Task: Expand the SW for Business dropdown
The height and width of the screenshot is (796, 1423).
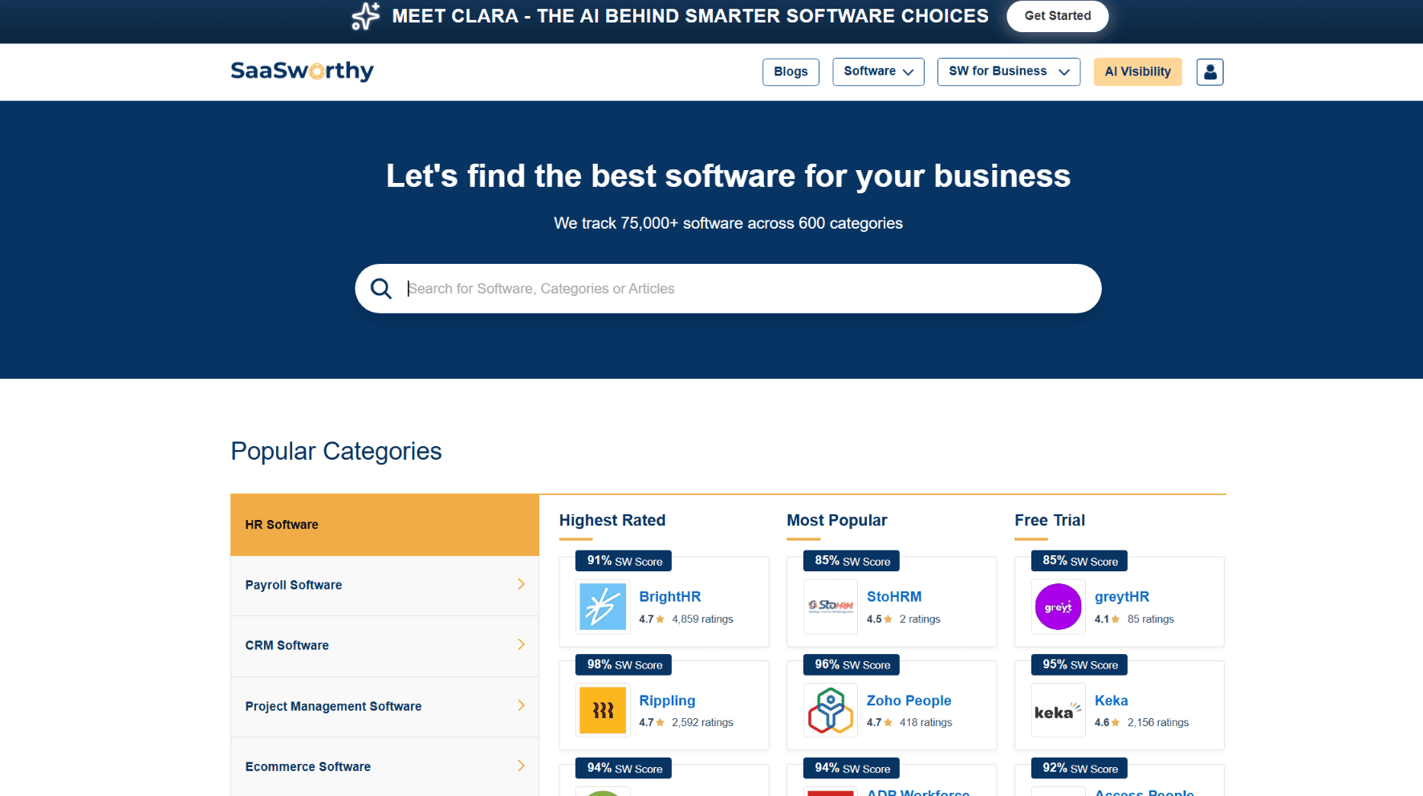Action: click(x=1009, y=71)
